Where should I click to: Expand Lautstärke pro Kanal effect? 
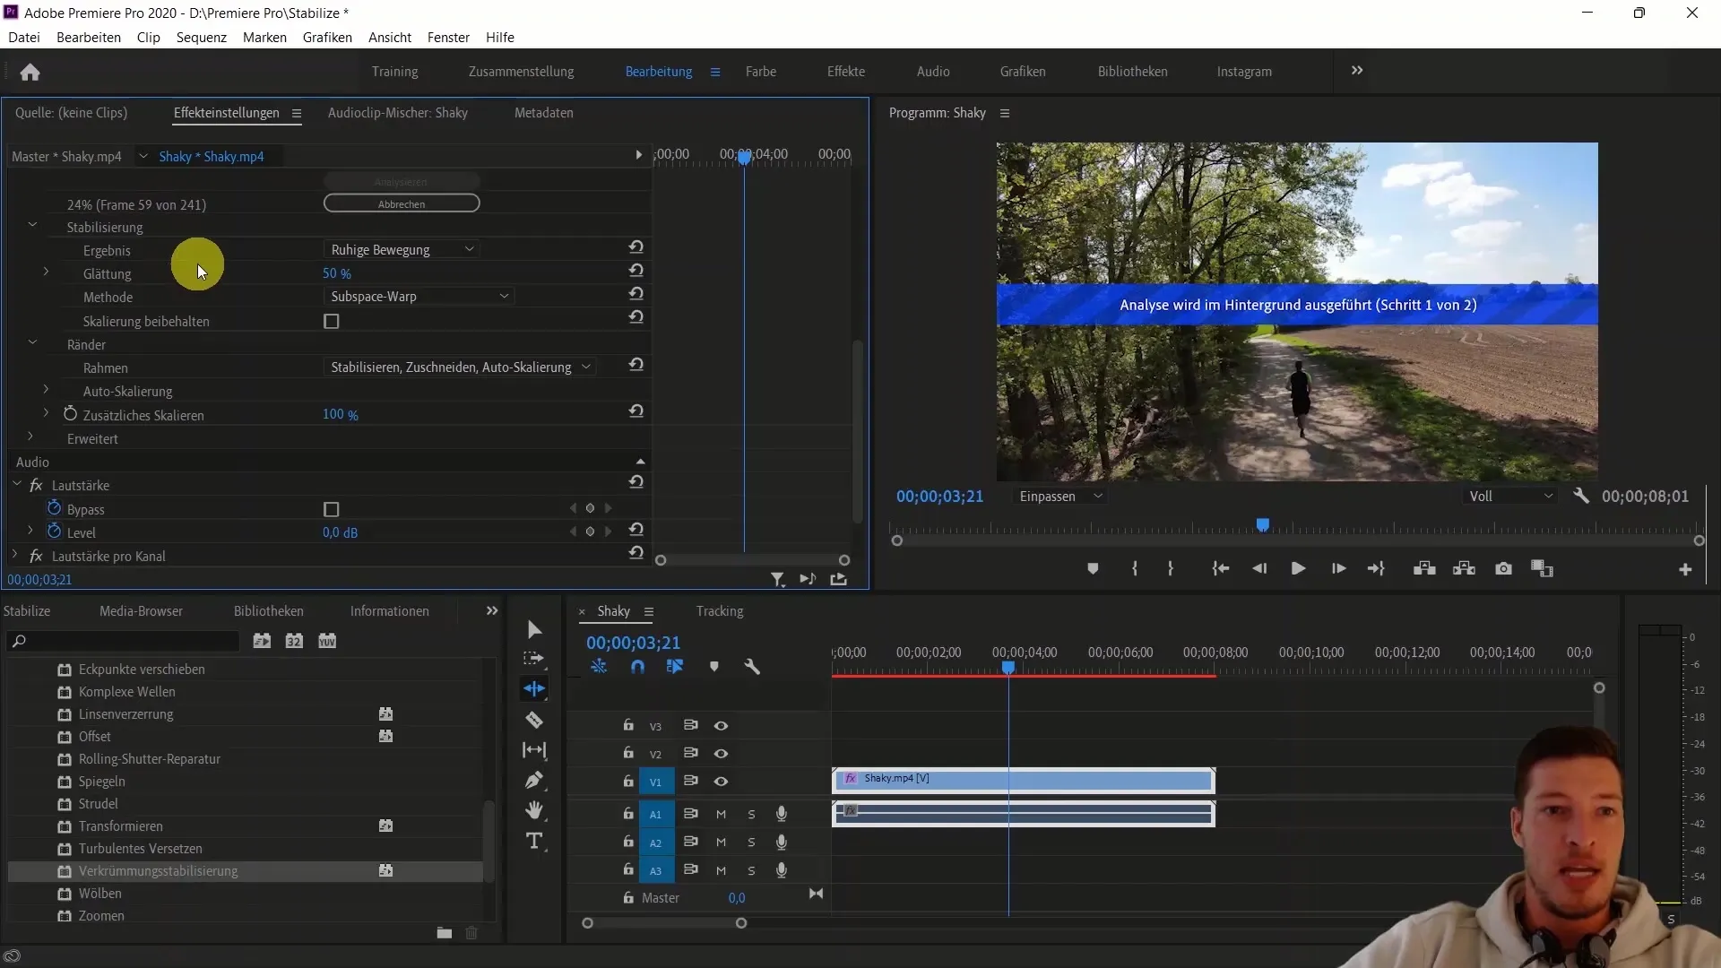point(15,555)
